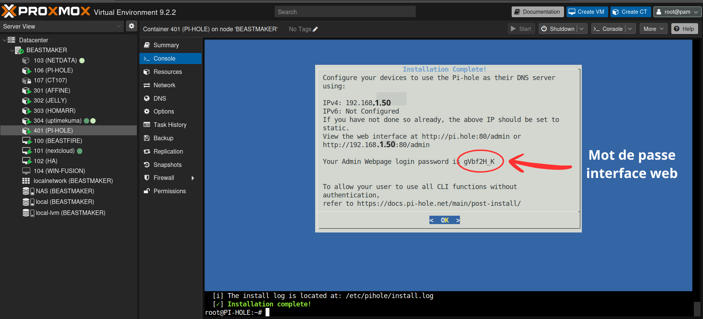This screenshot has height=319, width=703.
Task: Open the Options panel
Action: coord(170,111)
